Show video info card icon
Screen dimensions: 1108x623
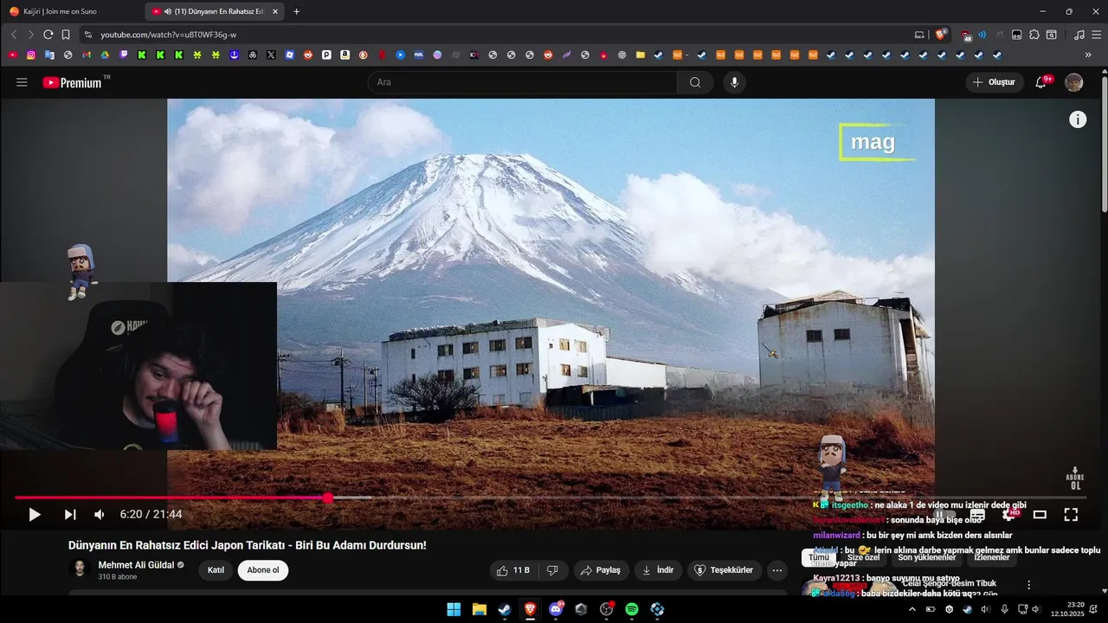coord(1078,119)
